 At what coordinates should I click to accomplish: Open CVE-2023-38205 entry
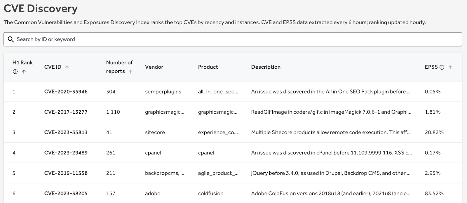point(66,193)
